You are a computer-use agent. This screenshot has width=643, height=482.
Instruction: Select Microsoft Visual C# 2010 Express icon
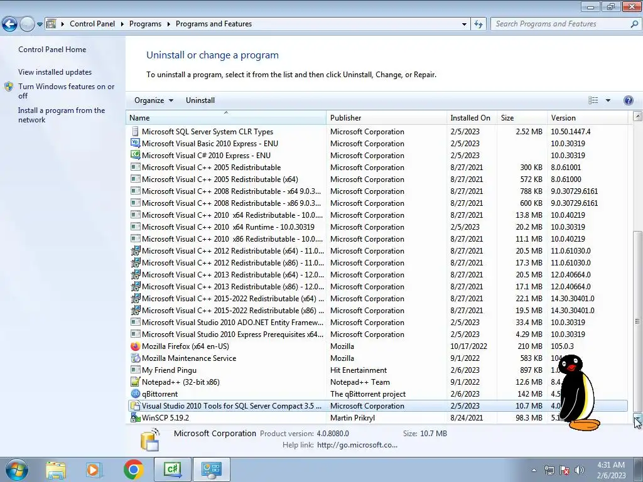click(x=135, y=155)
